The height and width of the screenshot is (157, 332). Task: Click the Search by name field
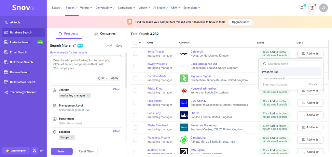[x=291, y=64]
